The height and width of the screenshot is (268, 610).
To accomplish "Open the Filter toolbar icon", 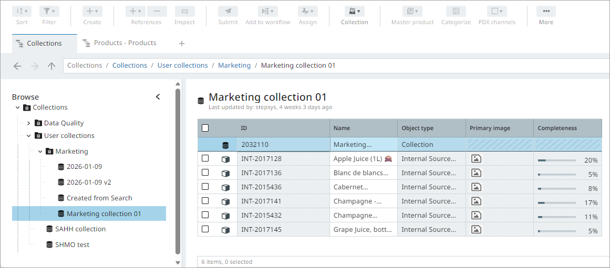I will (49, 11).
